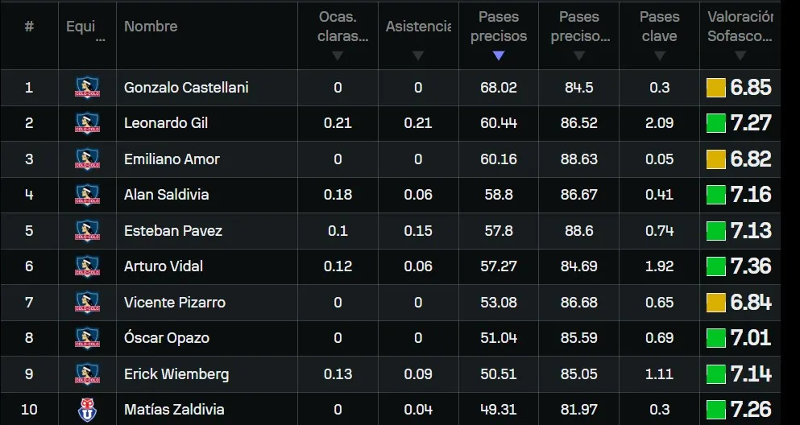The height and width of the screenshot is (425, 800).
Task: Click Universidad de Chile crest beside Matías Zaldivia
Action: [x=87, y=410]
